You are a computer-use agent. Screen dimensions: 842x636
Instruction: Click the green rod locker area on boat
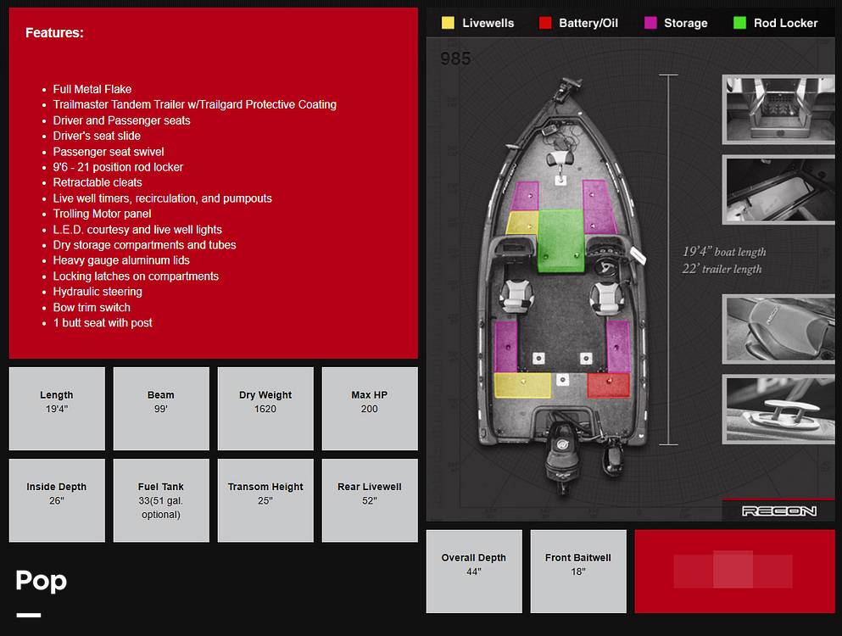(560, 240)
